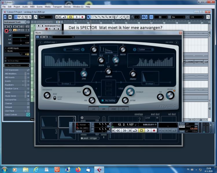Click the Windows Start button
217x173 pixels.
[x=4, y=170]
